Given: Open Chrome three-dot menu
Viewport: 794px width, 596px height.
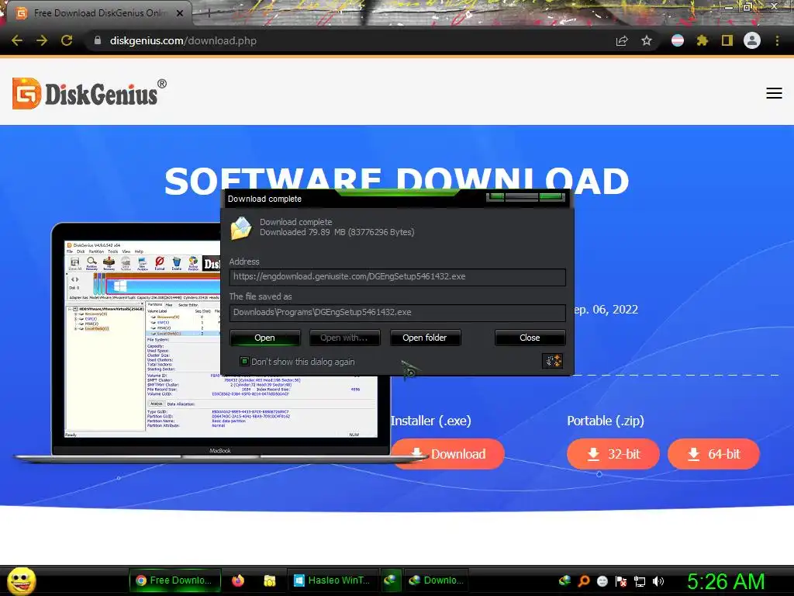Looking at the screenshot, I should coord(777,40).
